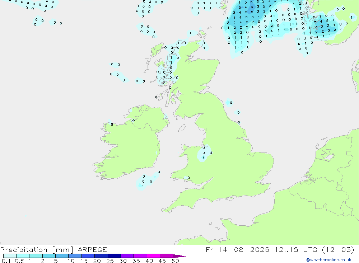Screen dimensions: 359x263
Task: Click the '(12+03)' forecast offset text
Action: coord(338,249)
